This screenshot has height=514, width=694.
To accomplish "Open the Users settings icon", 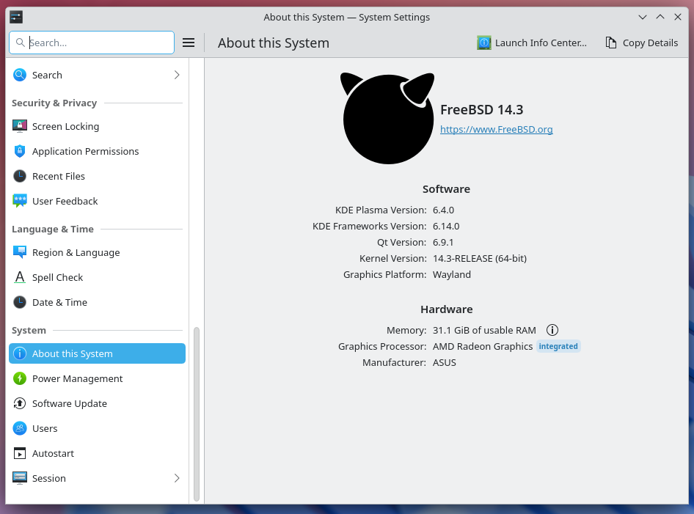I will (20, 428).
